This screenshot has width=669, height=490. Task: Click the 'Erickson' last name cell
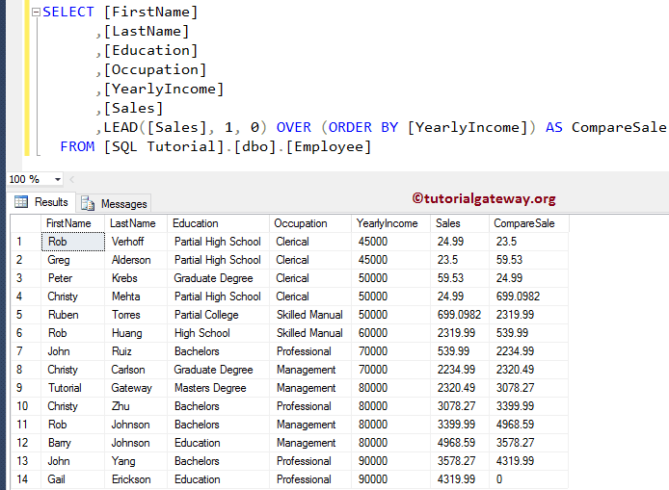tap(136, 479)
